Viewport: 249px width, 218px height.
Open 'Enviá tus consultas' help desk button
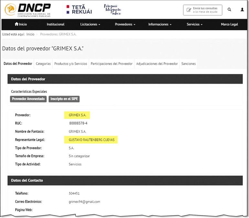pos(202,10)
